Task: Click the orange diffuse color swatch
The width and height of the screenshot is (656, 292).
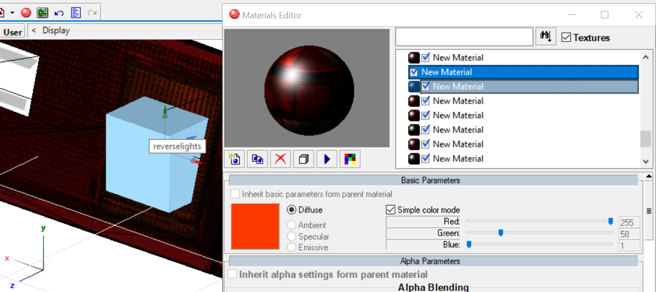Action: tap(255, 226)
